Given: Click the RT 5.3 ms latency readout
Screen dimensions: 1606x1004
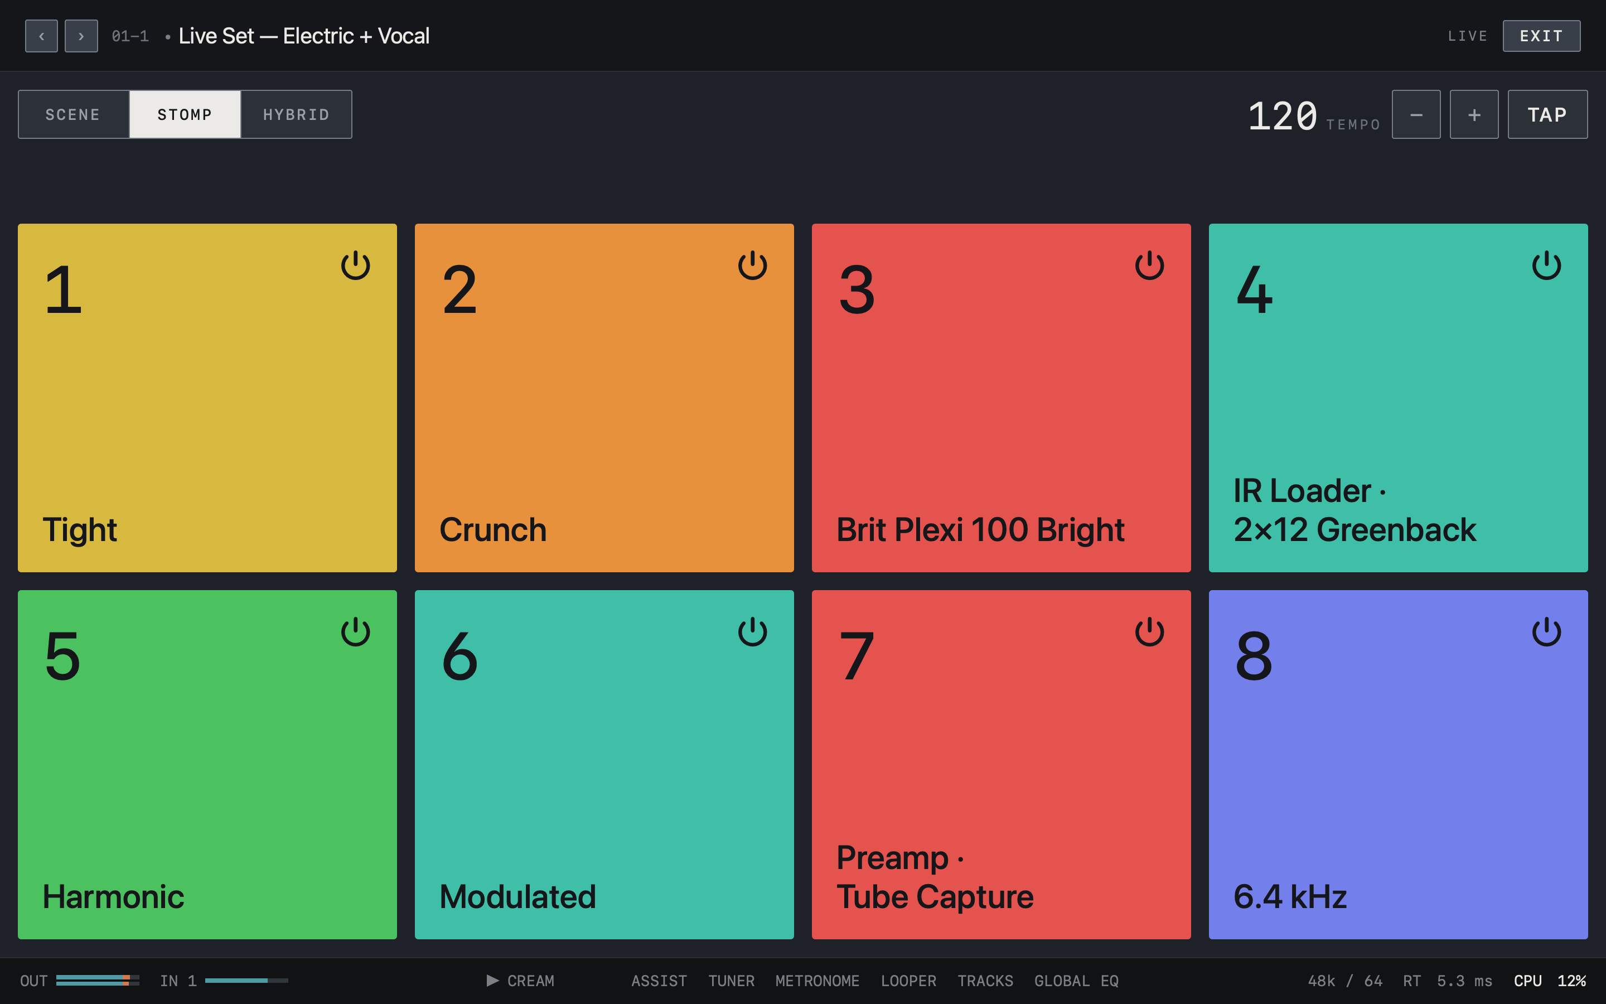Looking at the screenshot, I should [1448, 981].
